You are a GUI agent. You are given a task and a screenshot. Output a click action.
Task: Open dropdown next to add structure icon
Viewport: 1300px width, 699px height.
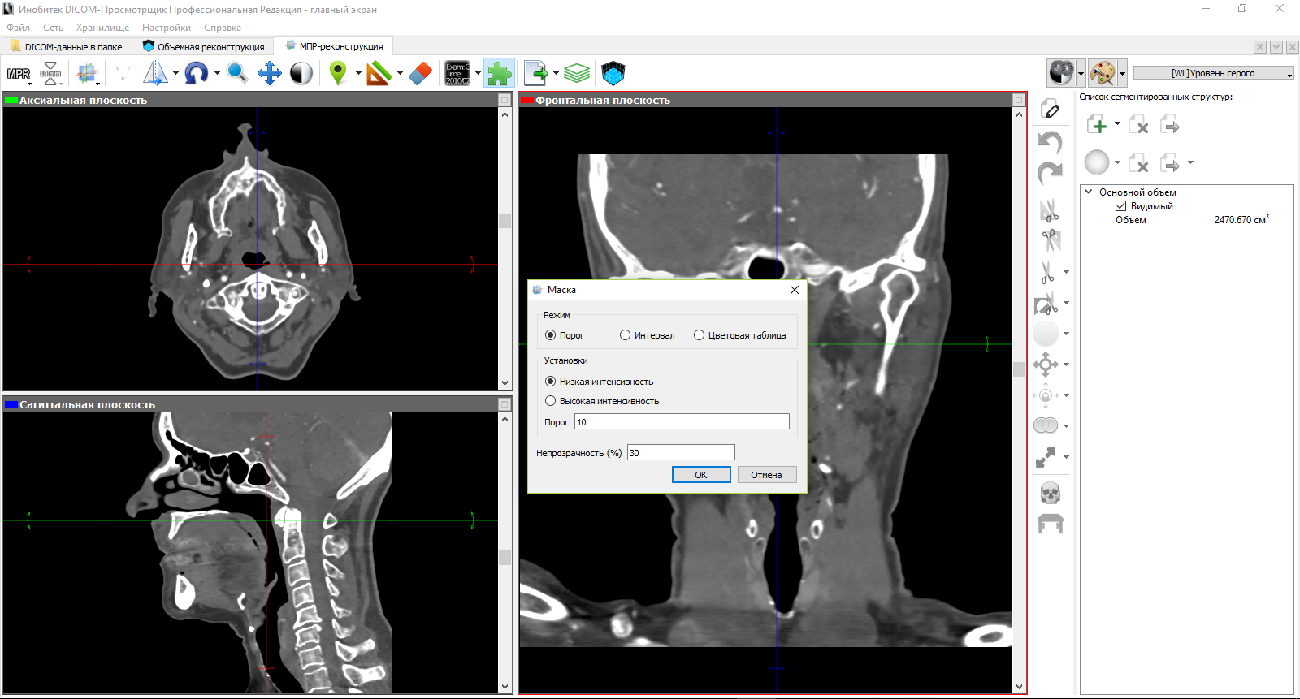pos(1117,124)
